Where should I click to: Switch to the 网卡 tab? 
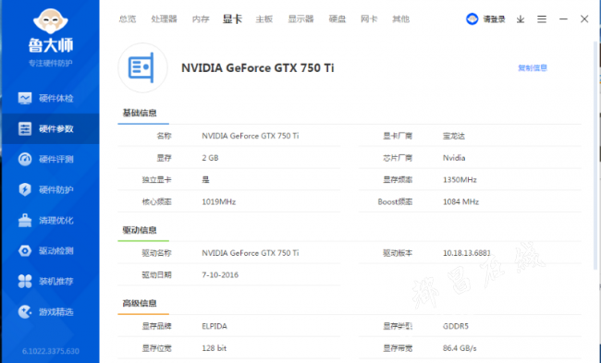pos(369,18)
